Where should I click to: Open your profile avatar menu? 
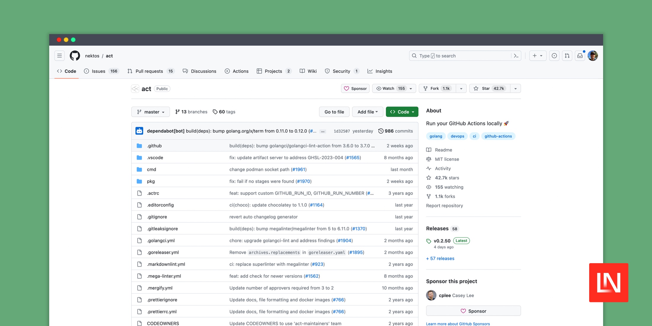[593, 56]
